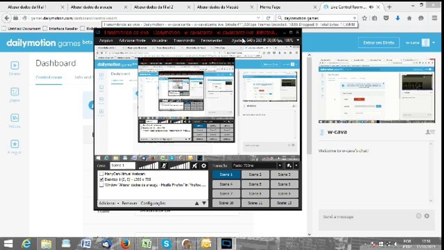Viewport: 444px width, 250px height.
Task: Bookmark this page with the Firefox star
Action: tap(365, 18)
